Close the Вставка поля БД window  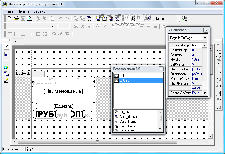click(161, 69)
